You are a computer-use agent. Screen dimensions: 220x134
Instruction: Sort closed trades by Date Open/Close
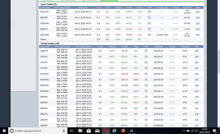[84, 46]
